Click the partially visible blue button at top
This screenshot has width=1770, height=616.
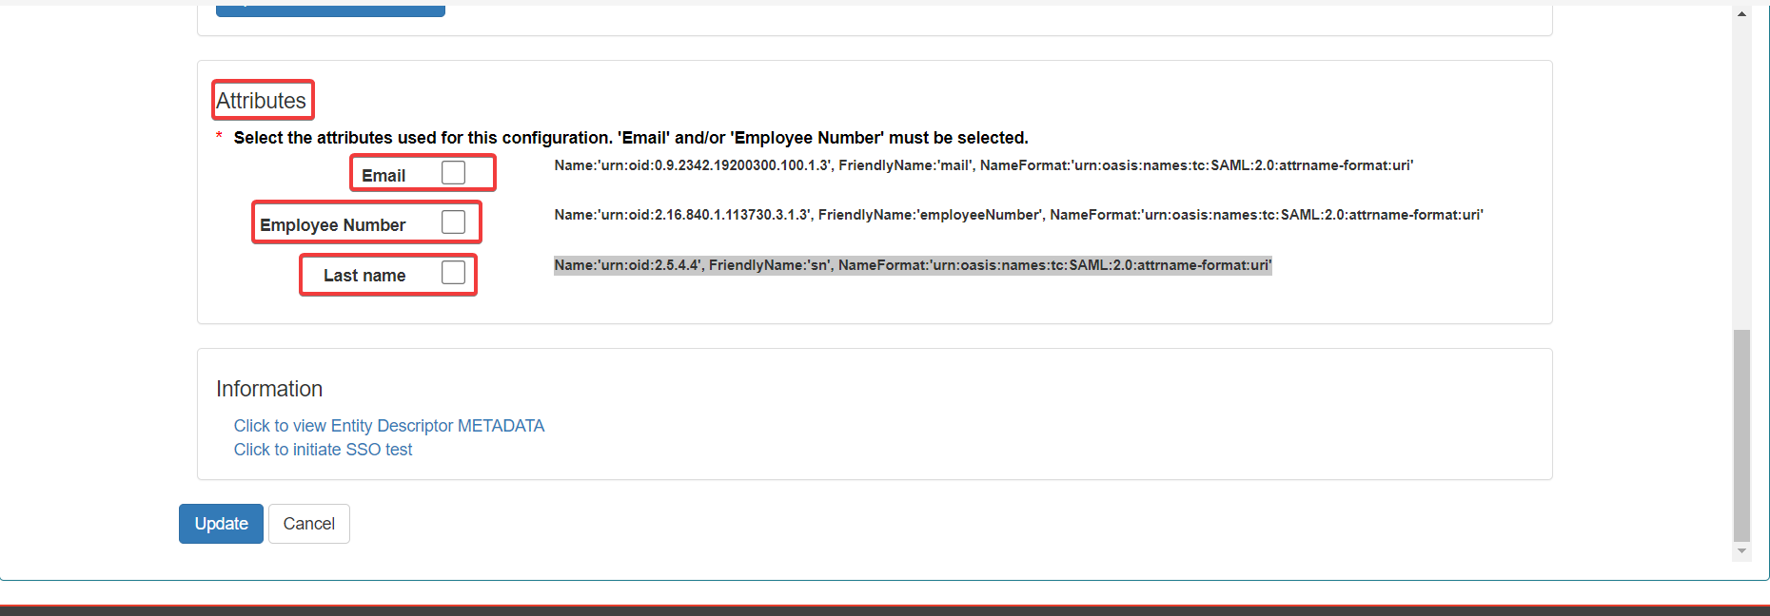(330, 10)
